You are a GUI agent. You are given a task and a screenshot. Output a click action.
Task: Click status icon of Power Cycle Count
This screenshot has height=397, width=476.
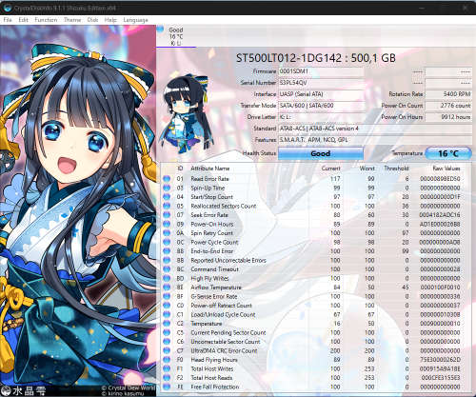pyautogui.click(x=167, y=242)
